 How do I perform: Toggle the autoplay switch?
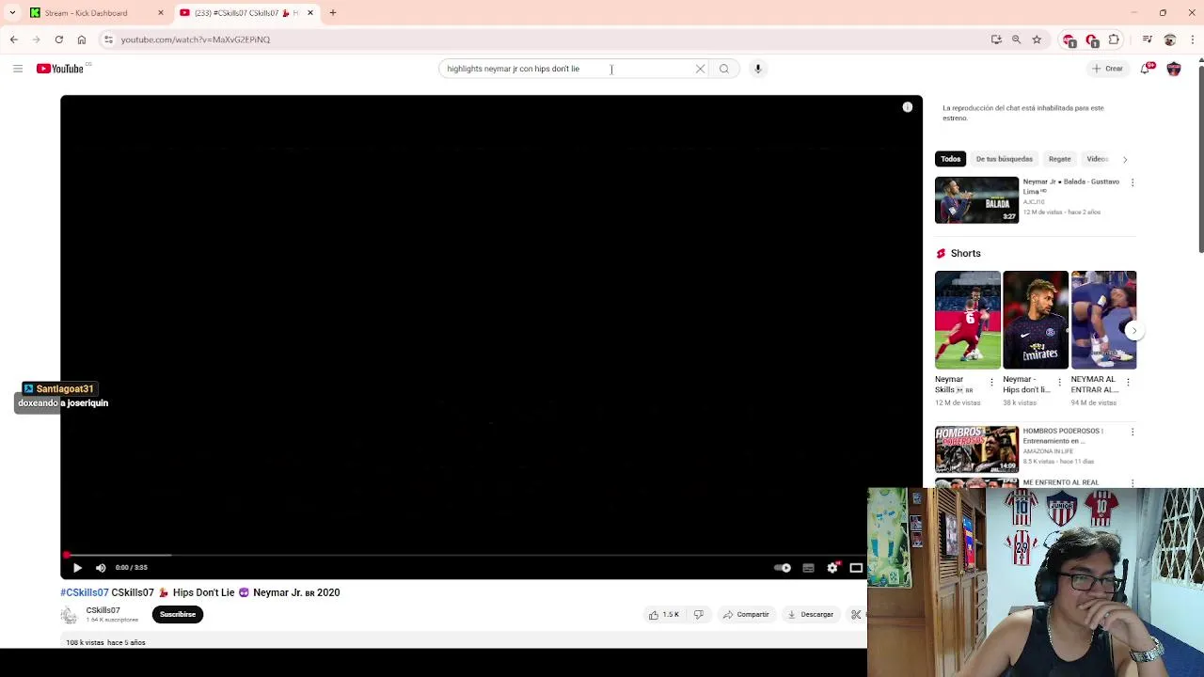pos(783,568)
